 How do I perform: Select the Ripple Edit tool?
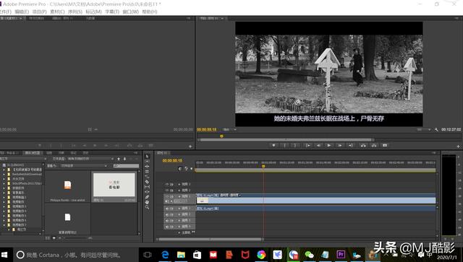click(x=147, y=167)
